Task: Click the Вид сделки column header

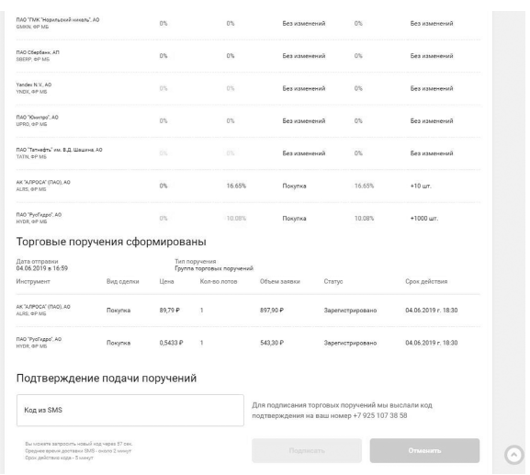Action: click(123, 281)
